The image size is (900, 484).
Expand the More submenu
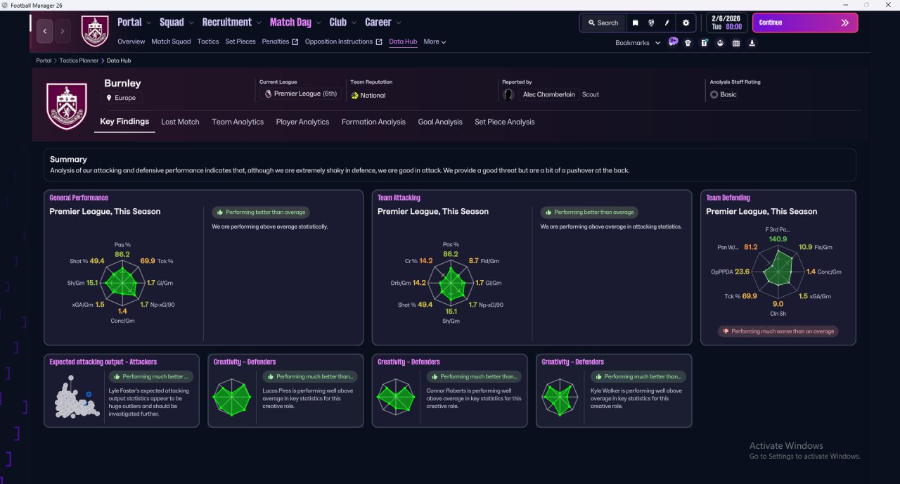click(x=435, y=42)
